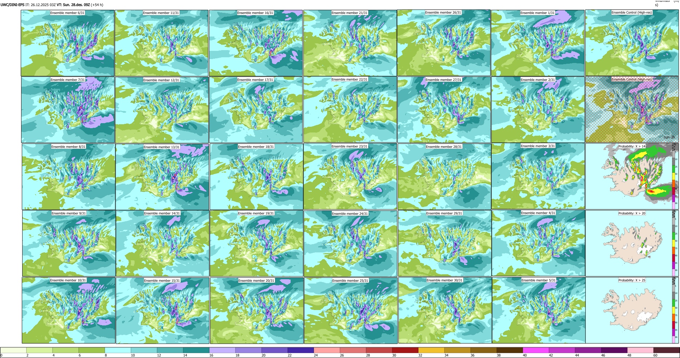Click the Ensemble member 25/31 map panel

351,310
